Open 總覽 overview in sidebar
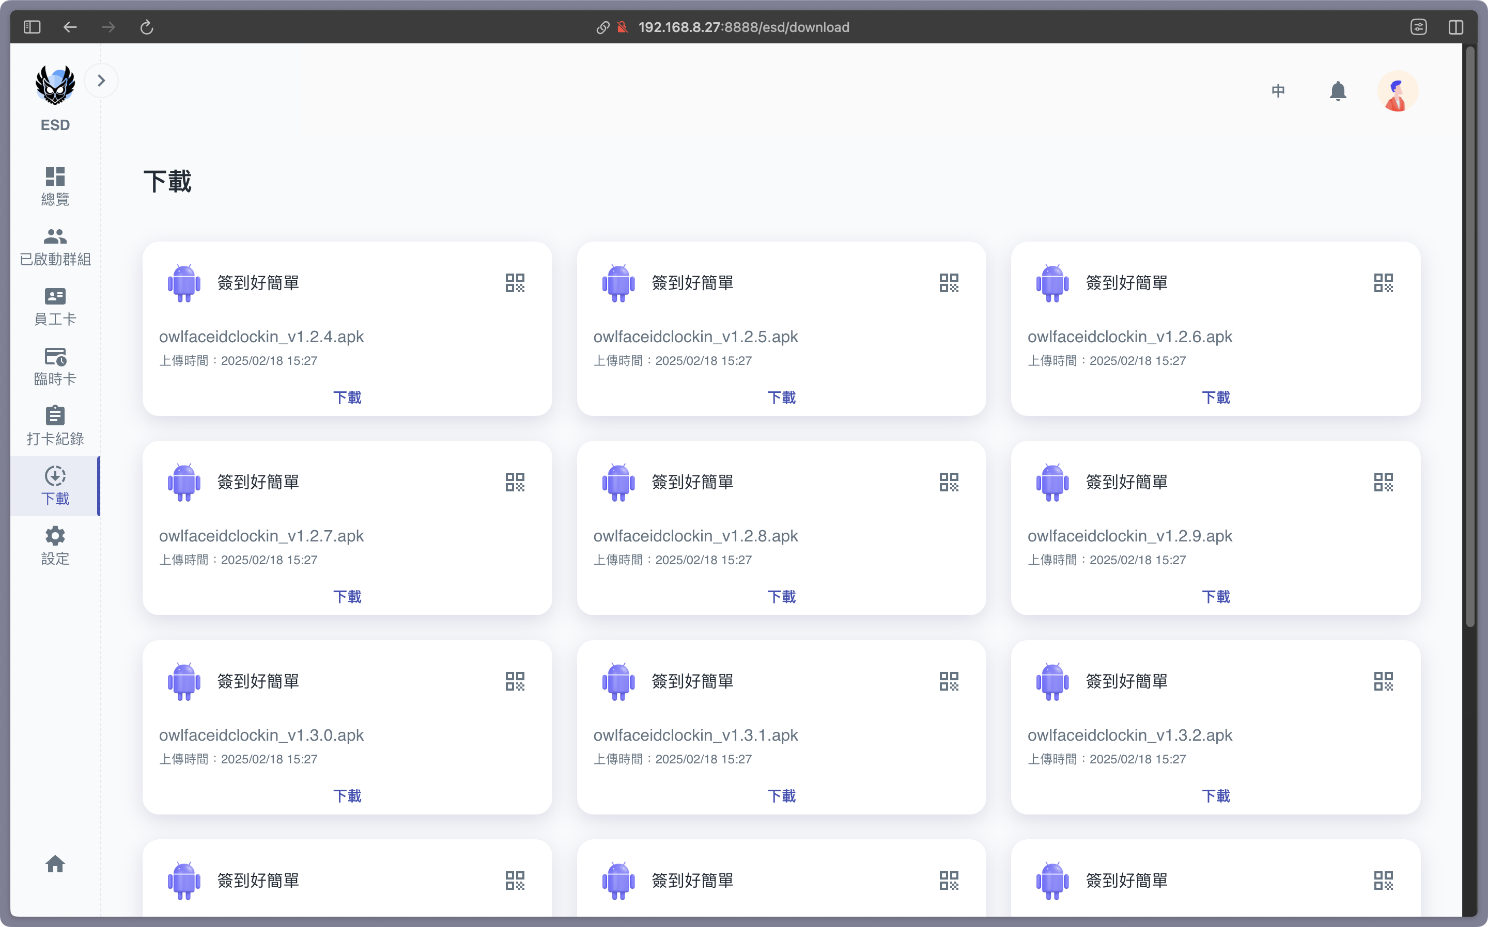Viewport: 1488px width, 927px height. tap(55, 186)
